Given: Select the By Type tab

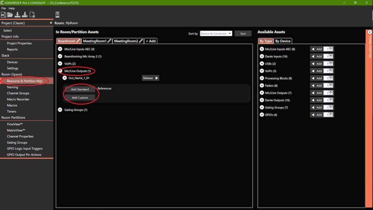Looking at the screenshot, I should click(266, 41).
